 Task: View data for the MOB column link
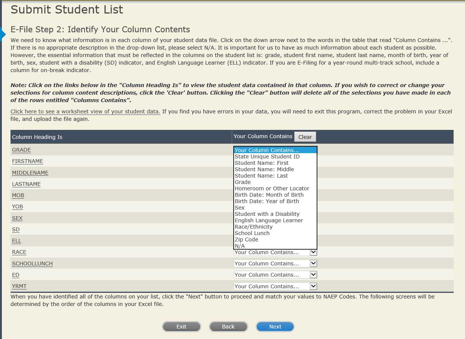point(18,195)
